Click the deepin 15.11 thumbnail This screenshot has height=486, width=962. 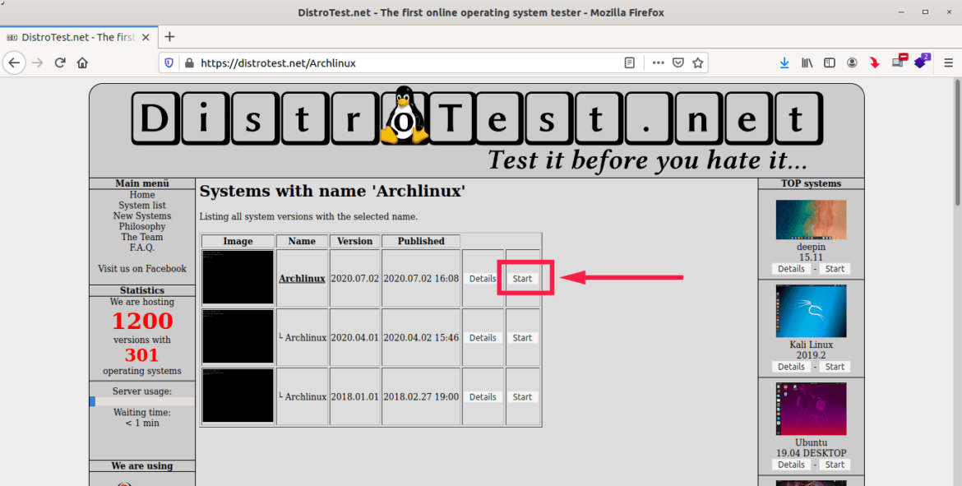[811, 220]
